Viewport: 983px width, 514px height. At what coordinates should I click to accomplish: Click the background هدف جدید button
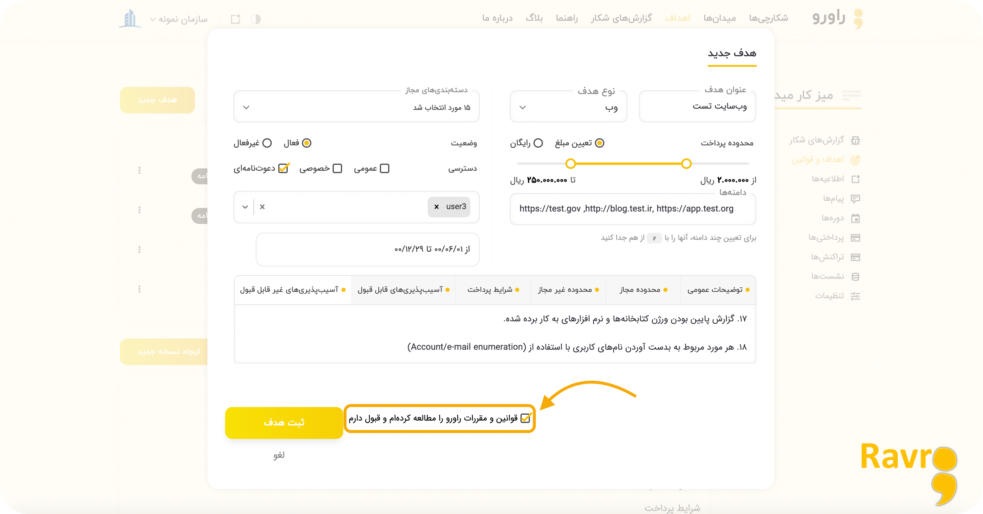coord(157,100)
